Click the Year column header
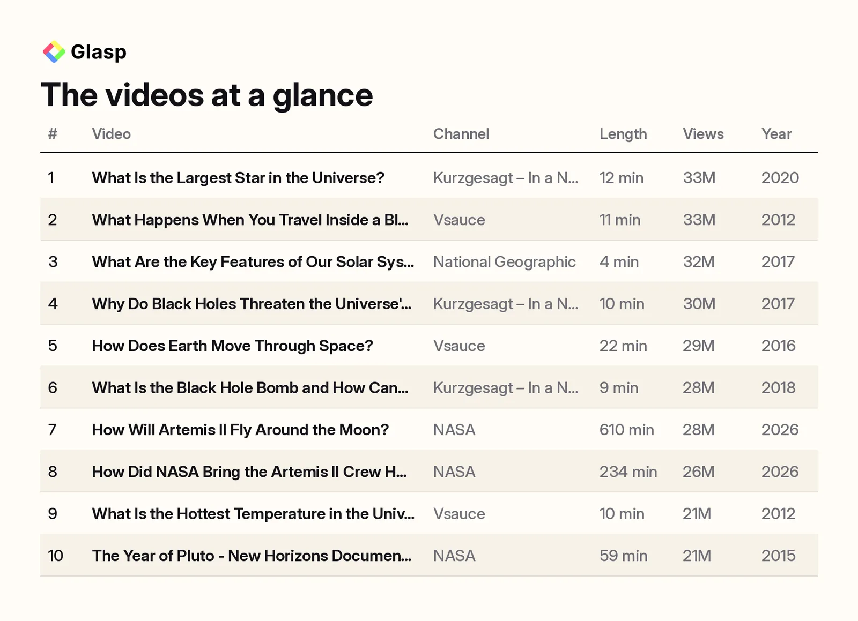Viewport: 858px width, 621px height. click(x=776, y=134)
